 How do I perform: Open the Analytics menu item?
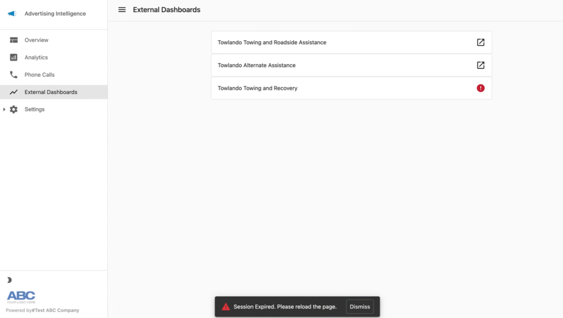click(x=36, y=57)
